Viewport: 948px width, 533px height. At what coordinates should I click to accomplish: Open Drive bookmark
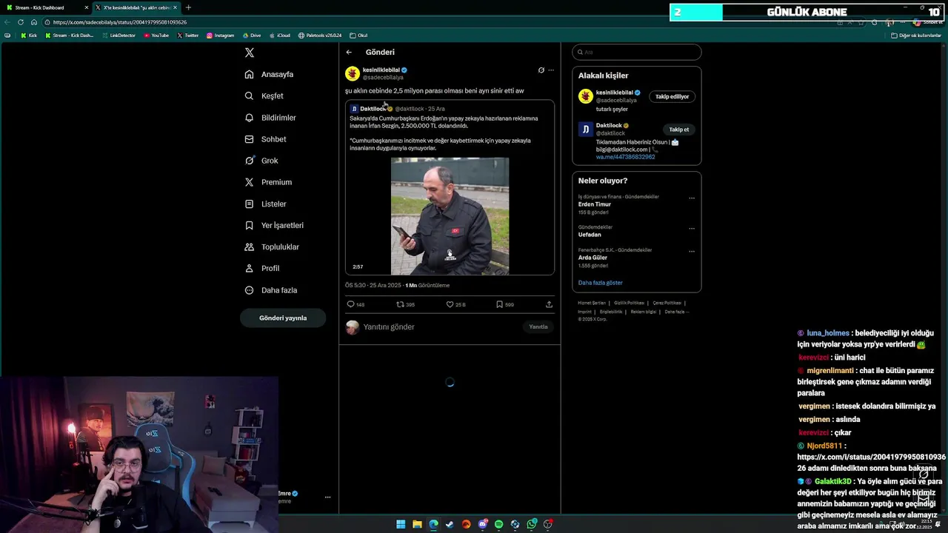click(x=252, y=36)
